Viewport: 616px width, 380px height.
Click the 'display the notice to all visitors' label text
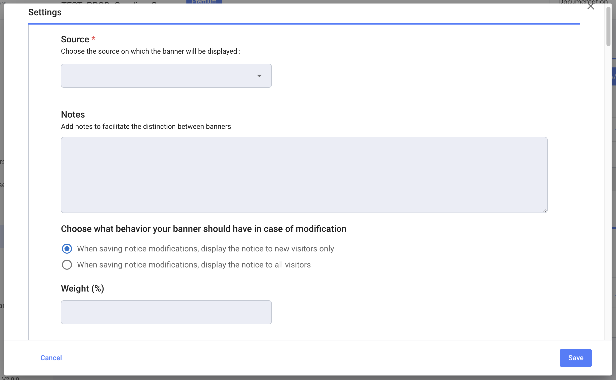(x=194, y=265)
